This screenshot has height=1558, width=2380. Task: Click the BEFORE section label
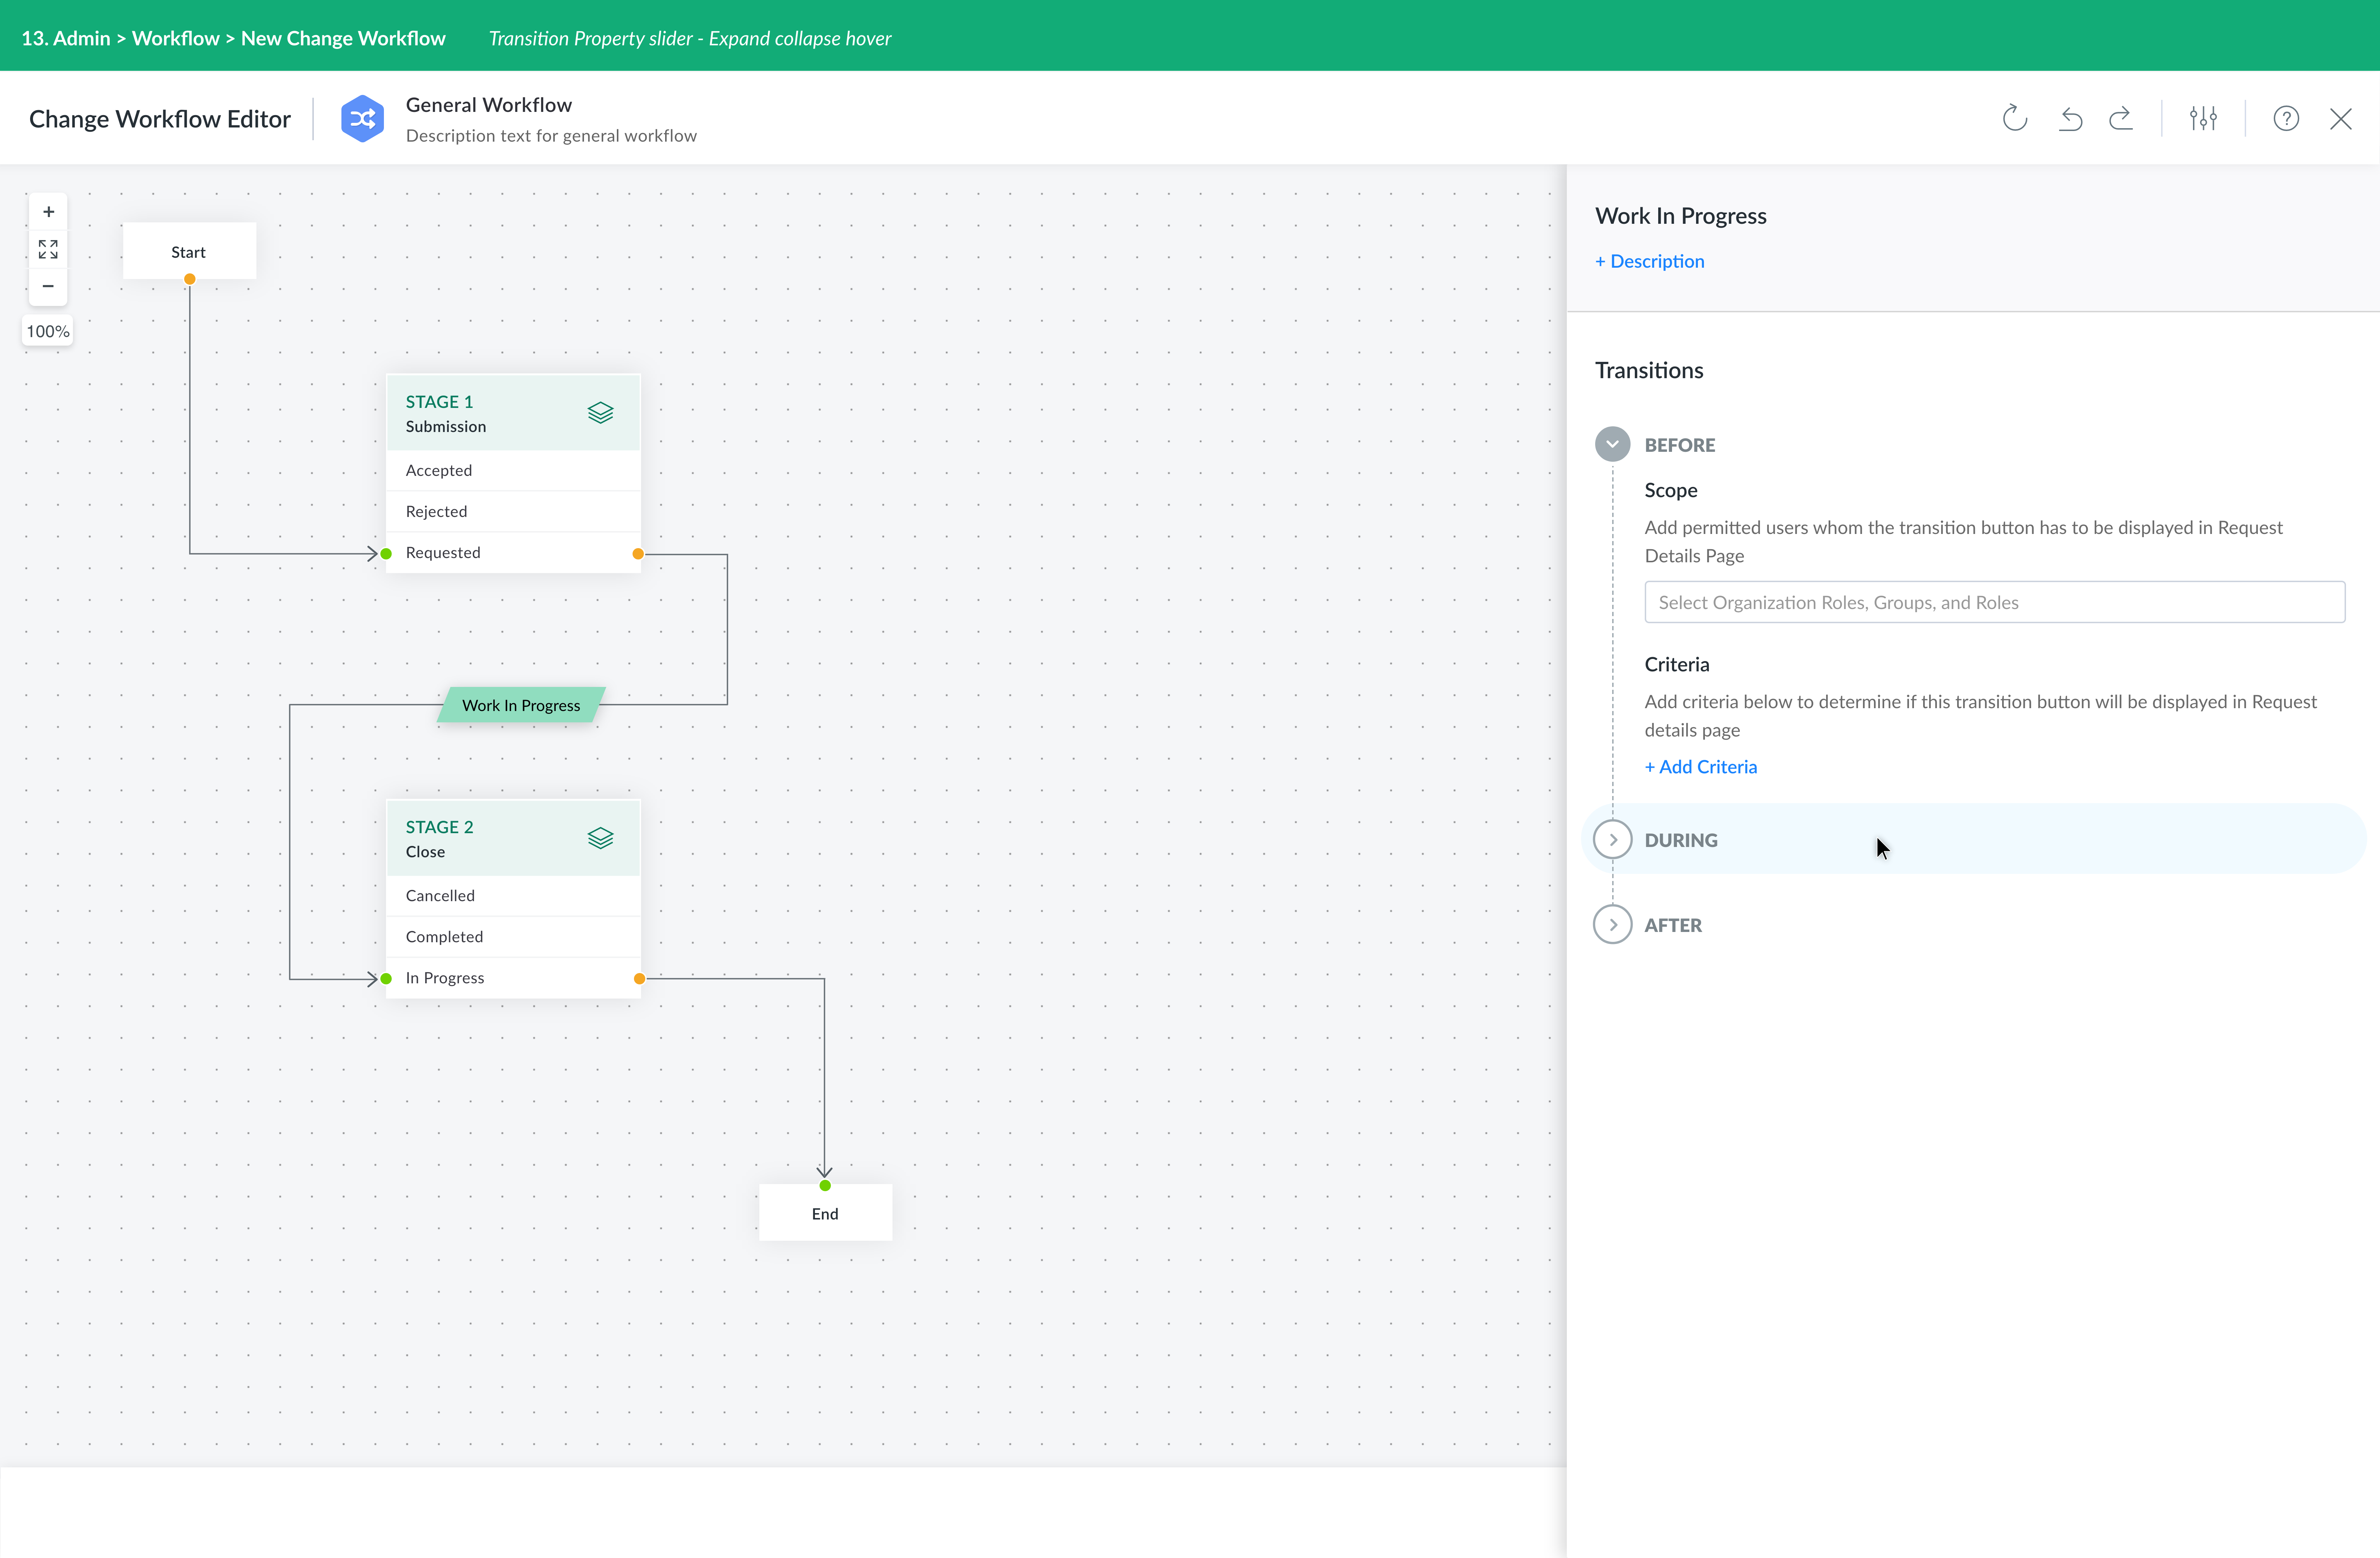click(x=1680, y=445)
